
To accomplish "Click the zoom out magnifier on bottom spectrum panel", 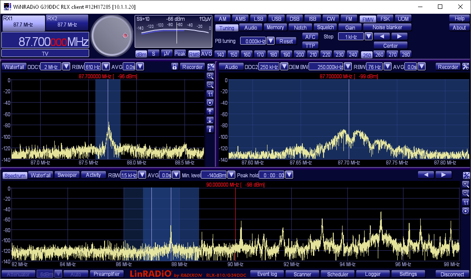I will pos(466,194).
